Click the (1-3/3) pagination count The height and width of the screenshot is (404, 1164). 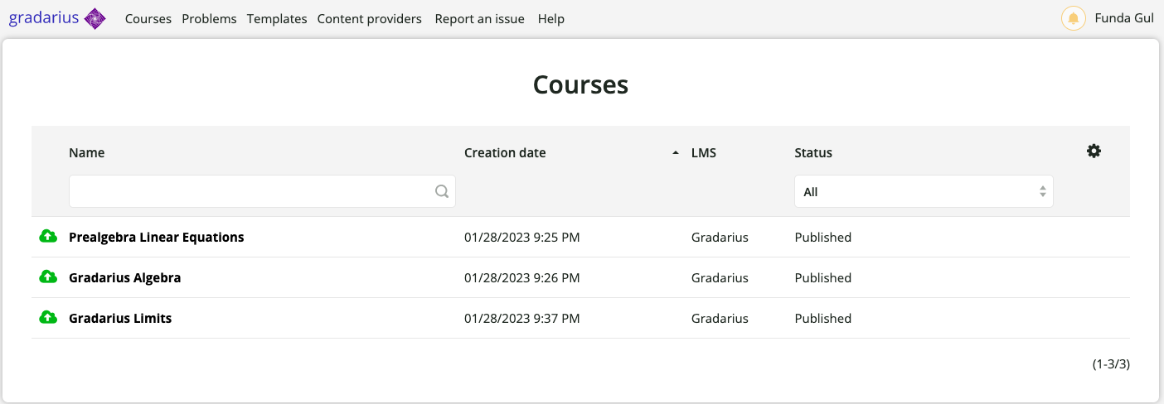click(1111, 363)
